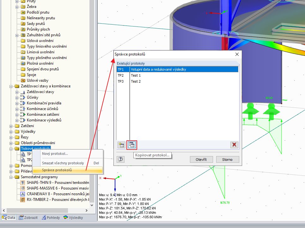
Task: Click the Účinky icon
Action: tap(23, 97)
